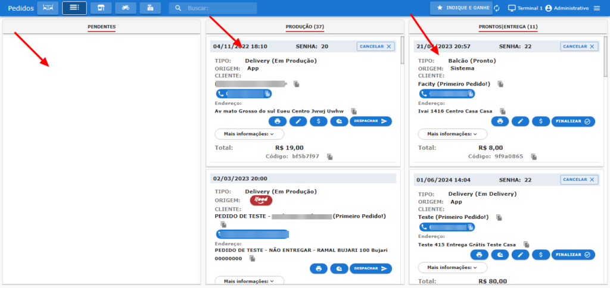The image size is (610, 288).
Task: Print the R$ 19,00 delivery order
Action: 278,121
